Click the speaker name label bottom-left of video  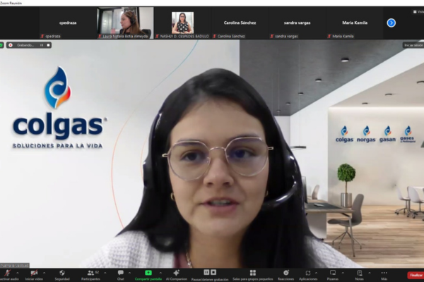[15, 266]
